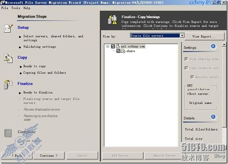Image resolution: width=228 pixels, height=164 pixels.
Task: Open the File menu
Action: tap(5, 8)
